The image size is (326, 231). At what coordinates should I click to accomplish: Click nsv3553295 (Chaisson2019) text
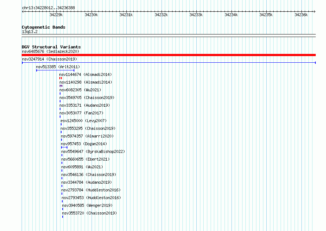click(88, 128)
